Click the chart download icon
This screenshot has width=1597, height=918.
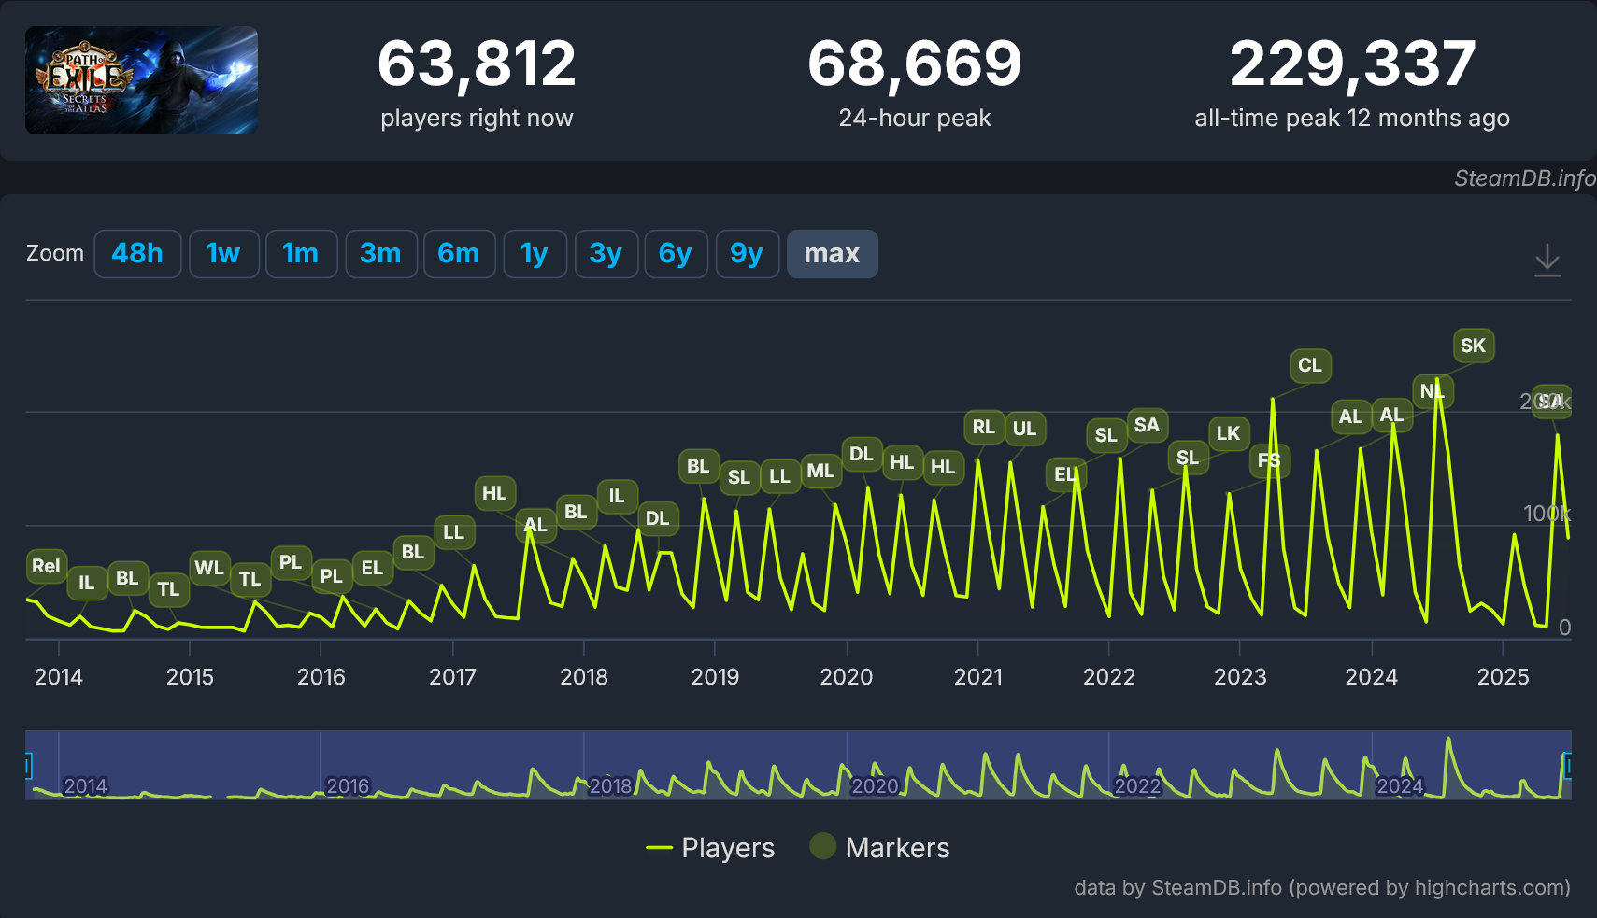[x=1547, y=261]
